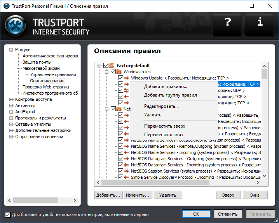The width and height of the screenshot is (279, 223).
Task: Click arrow icon of Simple Service Discovery Protocol
Action: tap(126, 177)
